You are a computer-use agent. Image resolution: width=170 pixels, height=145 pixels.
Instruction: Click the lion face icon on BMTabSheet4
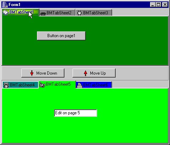pos(6,85)
